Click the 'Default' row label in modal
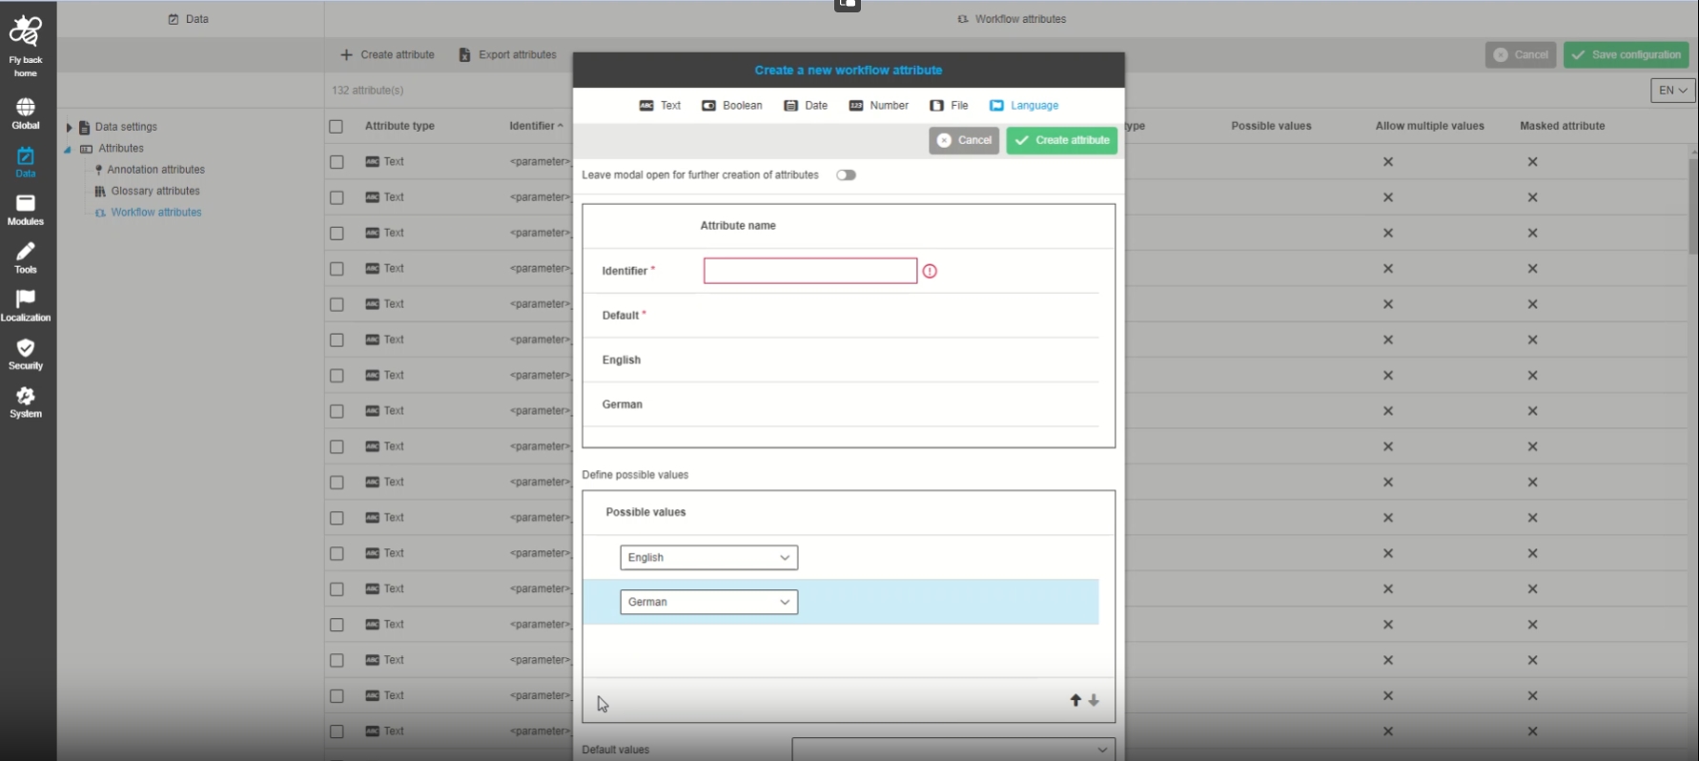 pos(621,316)
